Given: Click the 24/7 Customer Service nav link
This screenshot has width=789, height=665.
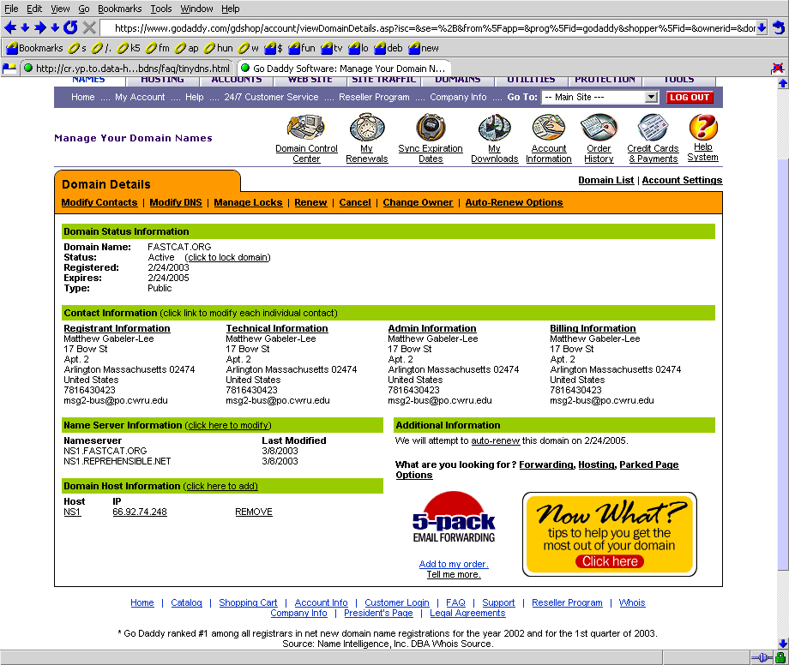Looking at the screenshot, I should 271,97.
